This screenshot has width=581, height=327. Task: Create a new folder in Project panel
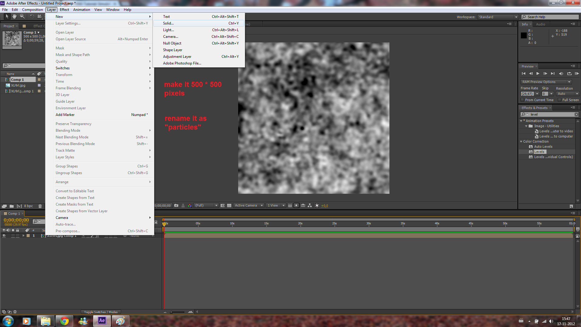(11, 206)
